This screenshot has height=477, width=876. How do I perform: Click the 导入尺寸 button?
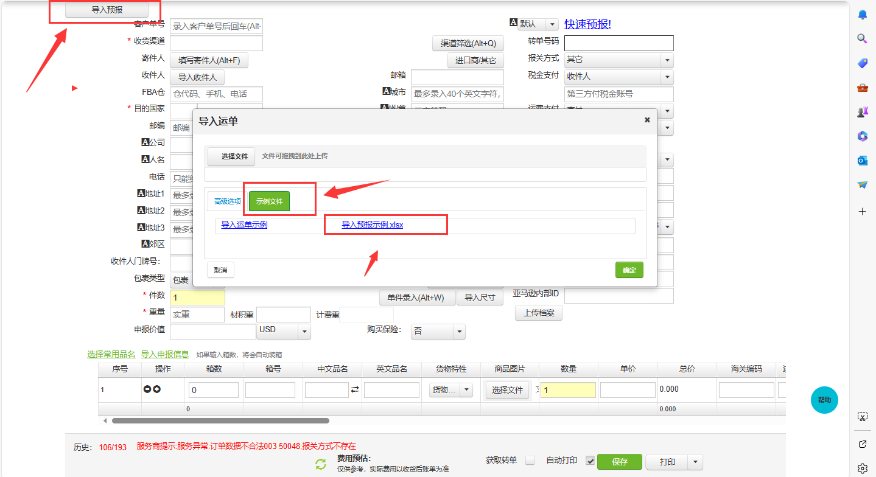(x=480, y=298)
